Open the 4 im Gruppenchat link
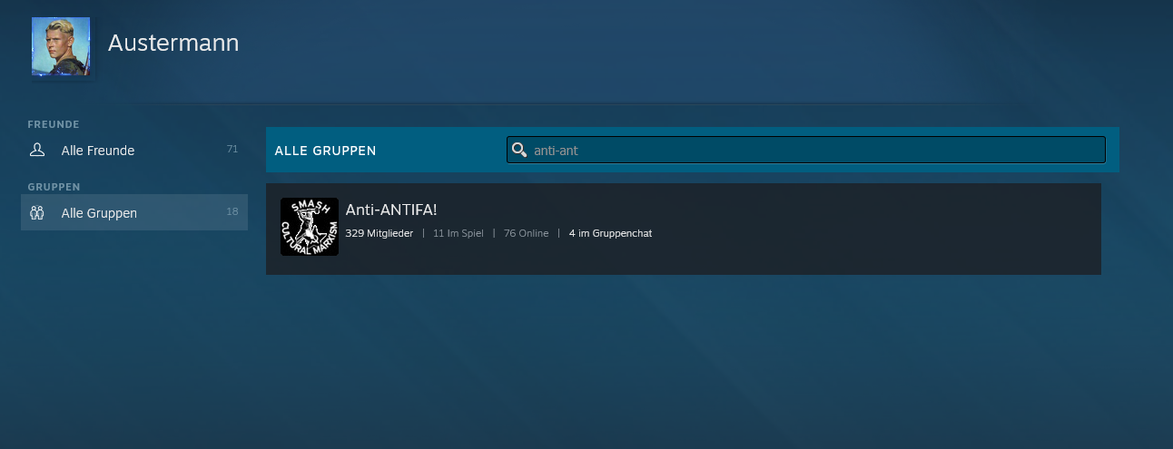The height and width of the screenshot is (449, 1173). tap(610, 233)
